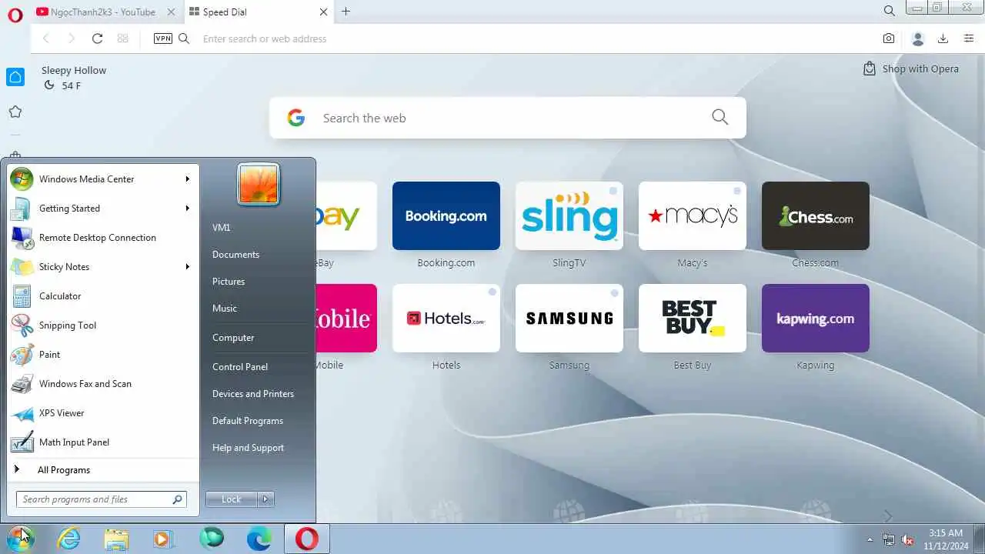Expand the Sticky Notes jump list arrow
The width and height of the screenshot is (985, 554).
point(187,266)
